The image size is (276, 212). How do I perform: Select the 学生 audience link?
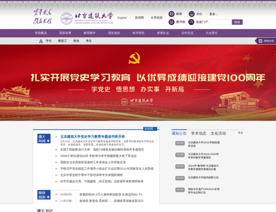click(x=49, y=41)
